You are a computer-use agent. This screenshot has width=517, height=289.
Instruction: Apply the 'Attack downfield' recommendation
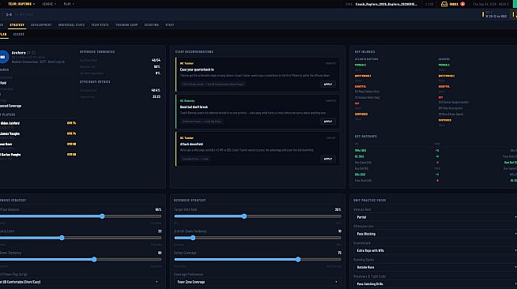(328, 159)
